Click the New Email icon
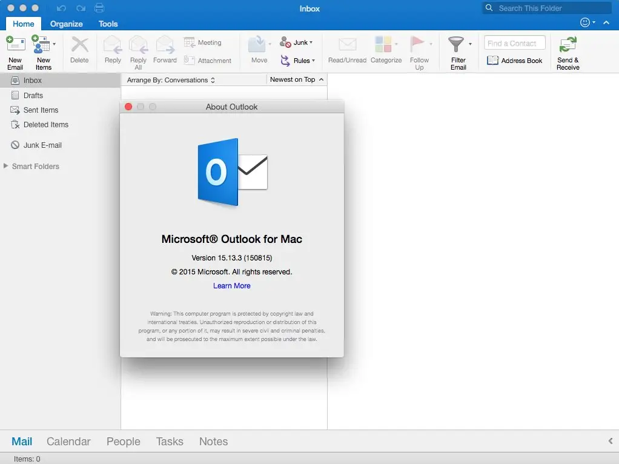619x464 pixels. point(15,45)
